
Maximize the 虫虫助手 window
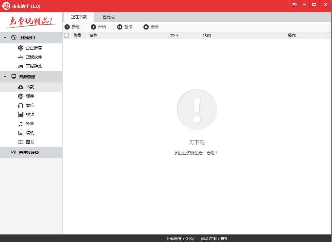coord(314,5)
